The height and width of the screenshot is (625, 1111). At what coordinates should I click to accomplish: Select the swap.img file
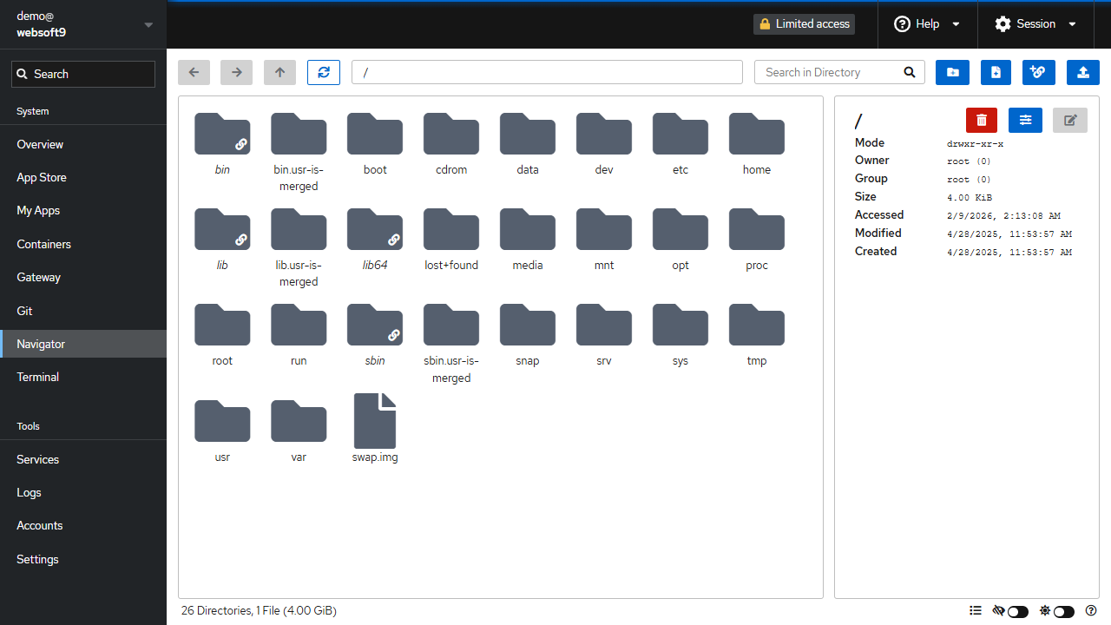click(375, 429)
